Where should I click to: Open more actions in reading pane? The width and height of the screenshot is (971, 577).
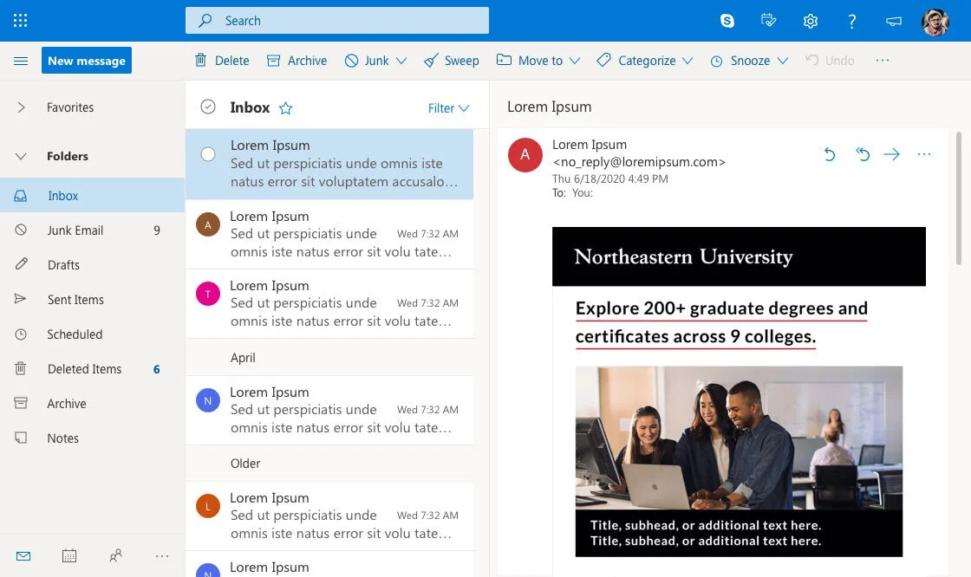click(924, 154)
